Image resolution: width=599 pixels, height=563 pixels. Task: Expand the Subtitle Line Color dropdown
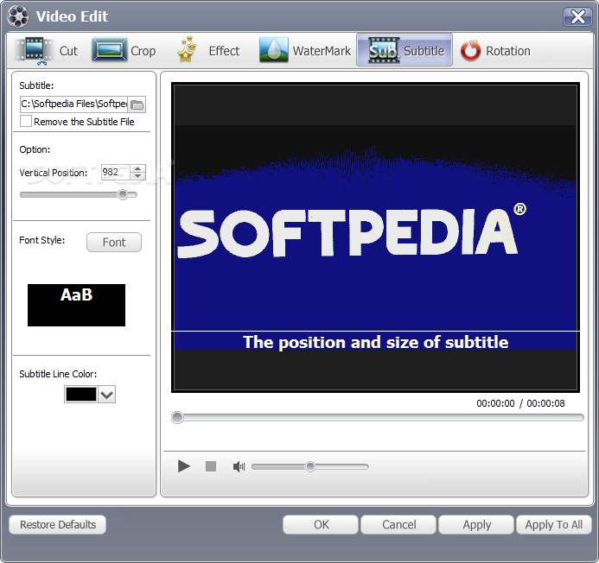click(x=107, y=395)
